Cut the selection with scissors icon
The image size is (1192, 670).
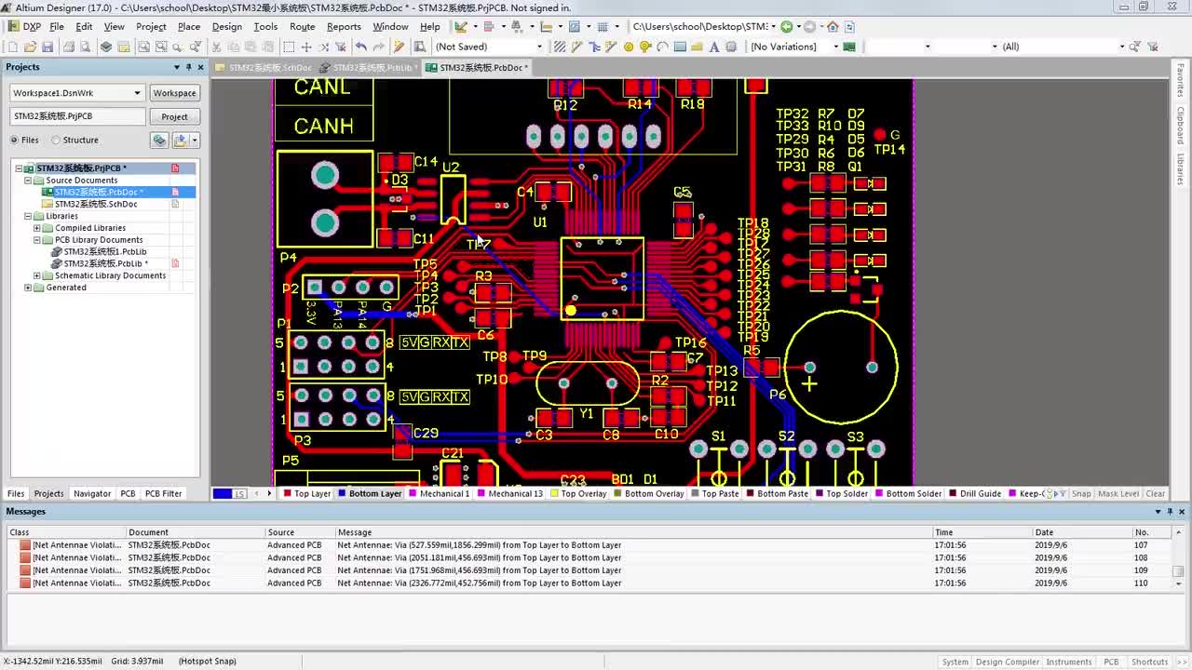pyautogui.click(x=216, y=47)
